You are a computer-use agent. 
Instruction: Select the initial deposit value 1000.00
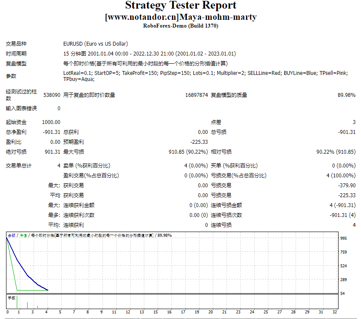(x=51, y=122)
